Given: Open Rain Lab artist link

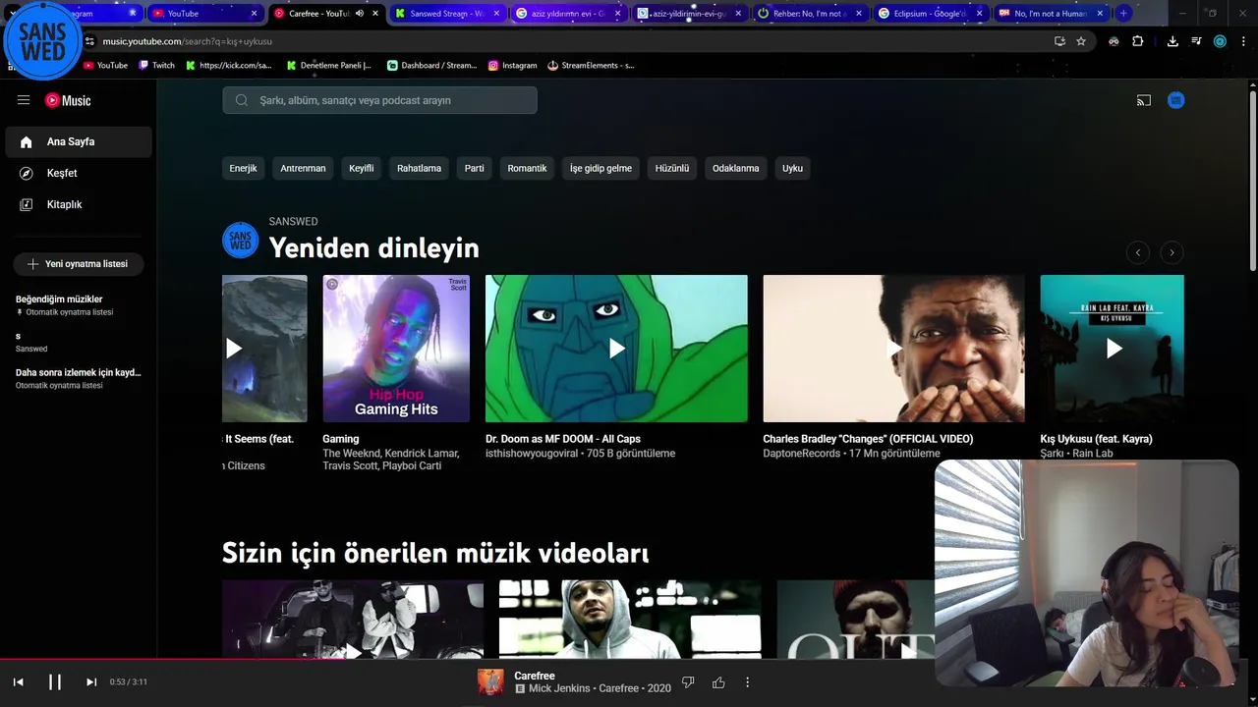Looking at the screenshot, I should [x=1093, y=454].
